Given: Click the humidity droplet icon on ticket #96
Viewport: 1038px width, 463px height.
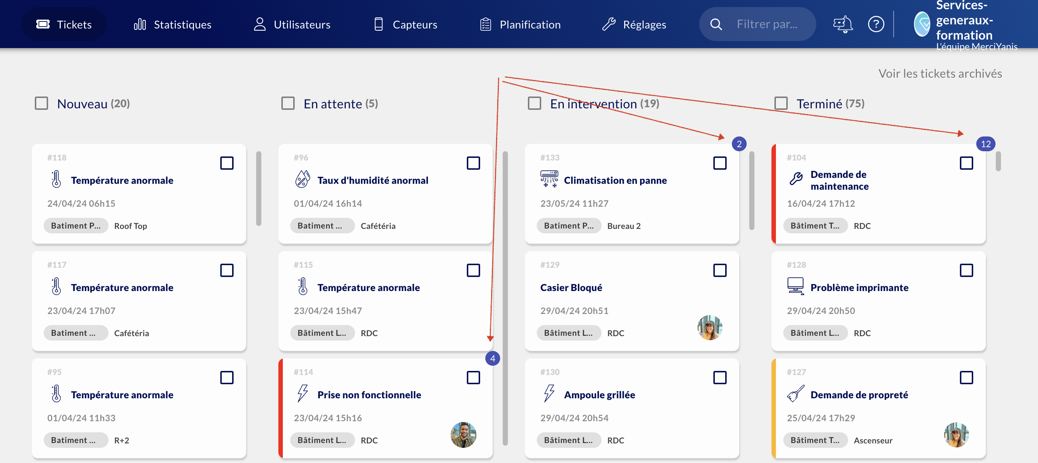Looking at the screenshot, I should [302, 179].
